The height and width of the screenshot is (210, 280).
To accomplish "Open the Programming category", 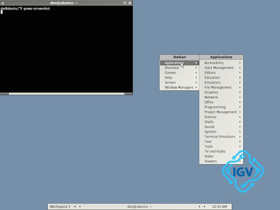I will tap(221, 107).
